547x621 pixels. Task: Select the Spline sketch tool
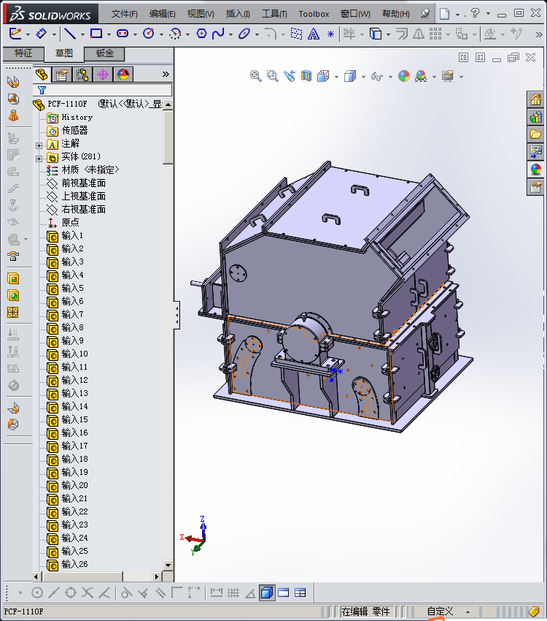(x=218, y=34)
